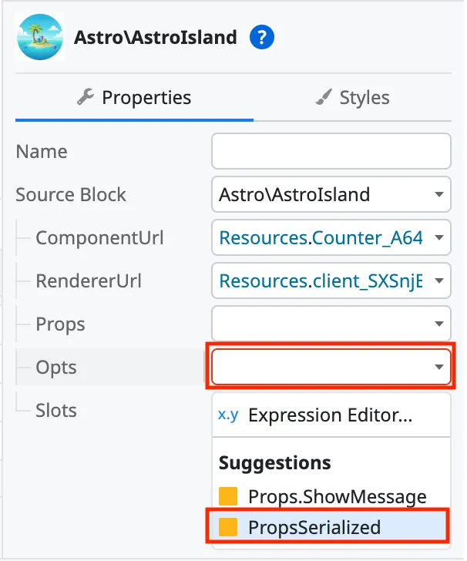
Task: Select the Props.ShowMessage suggestion
Action: click(x=337, y=496)
